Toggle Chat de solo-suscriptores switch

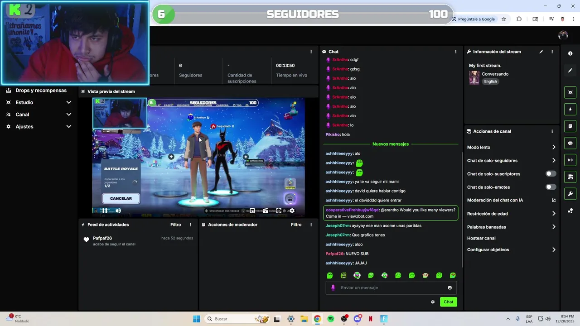[551, 174]
